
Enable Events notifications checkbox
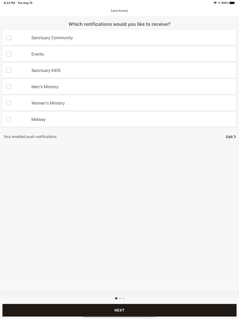click(x=9, y=54)
